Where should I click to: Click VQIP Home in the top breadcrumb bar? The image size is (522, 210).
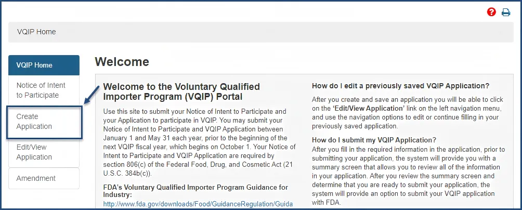[x=36, y=32]
